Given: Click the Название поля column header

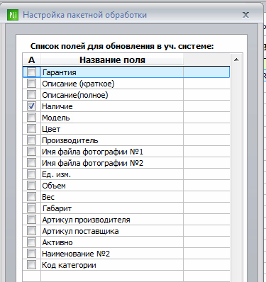Looking at the screenshot, I should [x=112, y=60].
